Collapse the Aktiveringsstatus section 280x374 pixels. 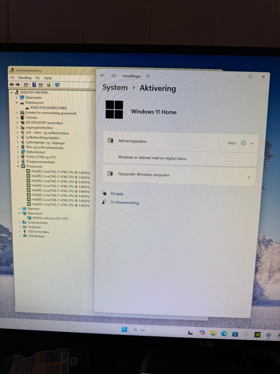[x=251, y=143]
